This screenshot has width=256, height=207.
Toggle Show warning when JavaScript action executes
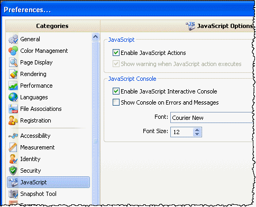[x=116, y=64]
